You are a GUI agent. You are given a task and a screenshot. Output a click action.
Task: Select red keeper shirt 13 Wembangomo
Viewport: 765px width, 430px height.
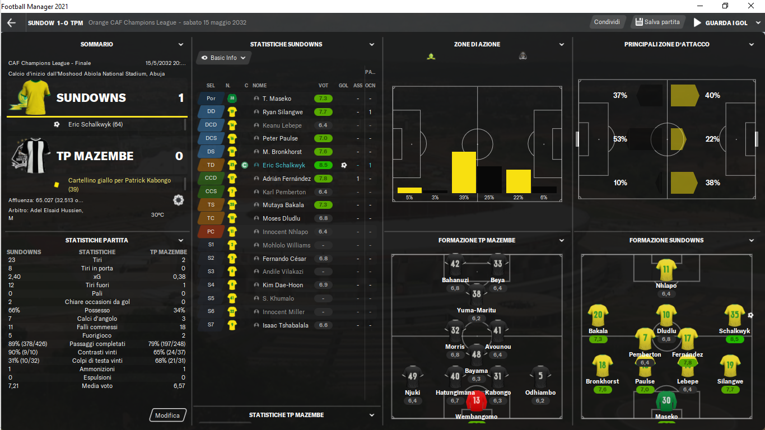477,401
